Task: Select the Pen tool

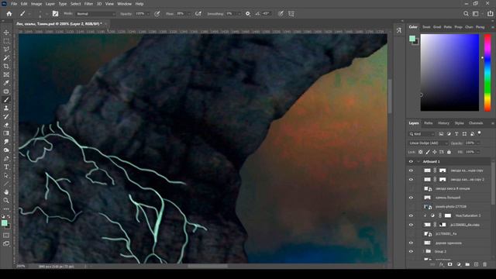Action: (x=6, y=158)
